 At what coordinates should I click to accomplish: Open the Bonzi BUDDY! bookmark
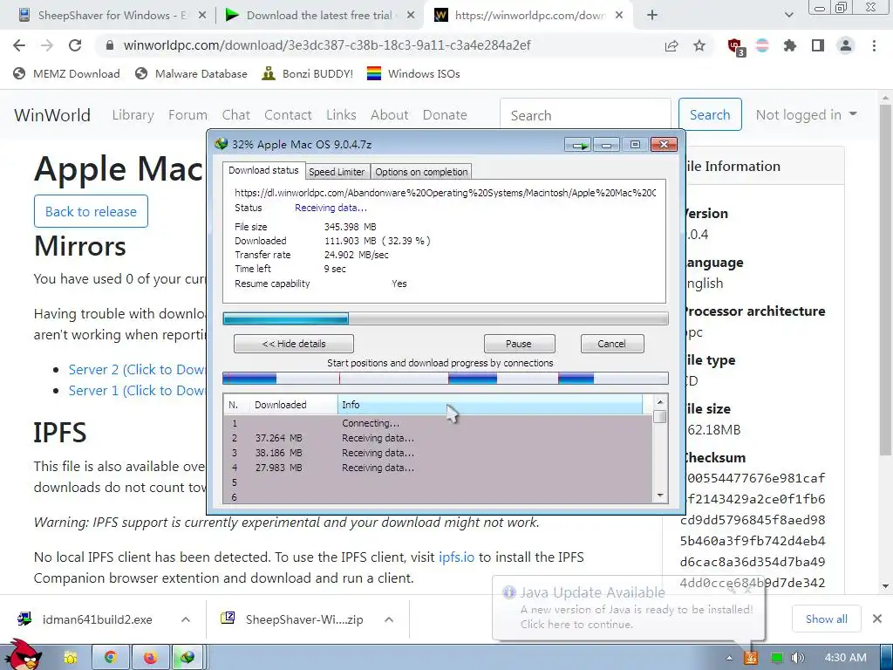pos(308,73)
